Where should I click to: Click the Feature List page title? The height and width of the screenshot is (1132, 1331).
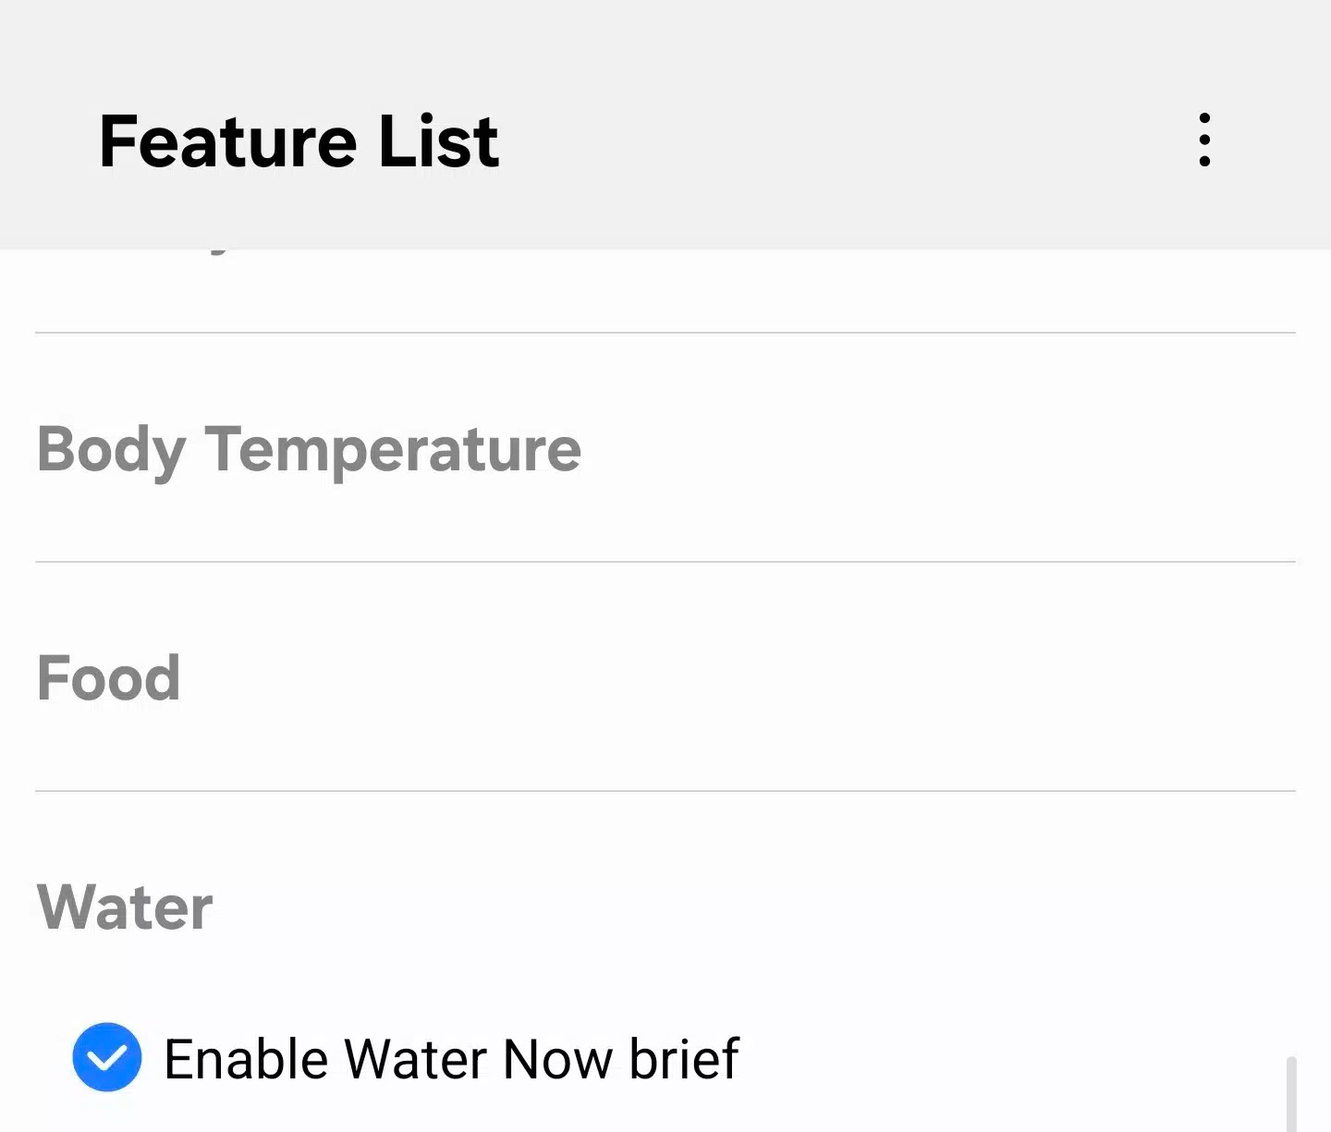click(x=299, y=141)
